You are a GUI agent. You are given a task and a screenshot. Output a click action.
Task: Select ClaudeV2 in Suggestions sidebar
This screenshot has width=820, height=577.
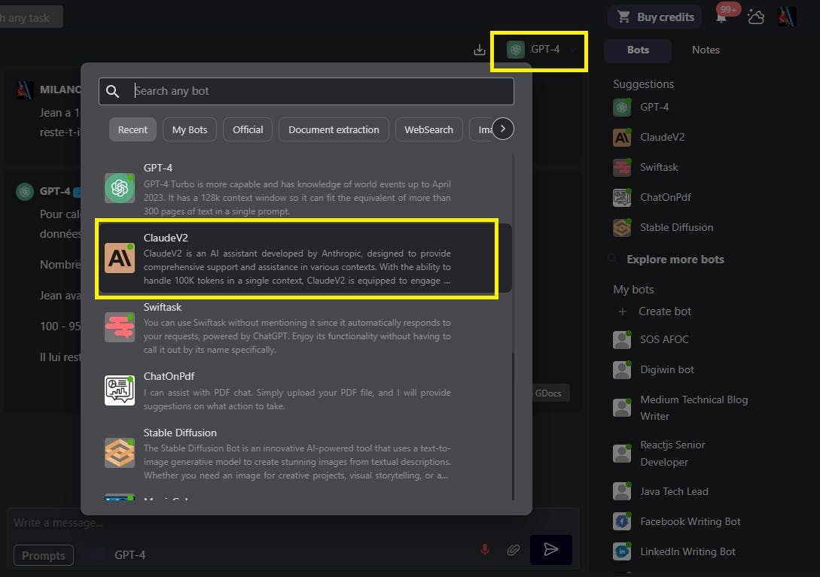click(x=649, y=138)
